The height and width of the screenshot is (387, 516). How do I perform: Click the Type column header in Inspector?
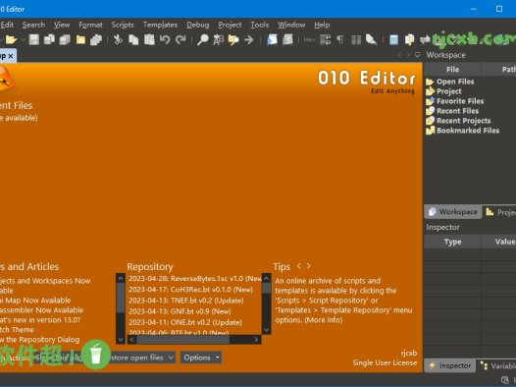click(x=453, y=242)
